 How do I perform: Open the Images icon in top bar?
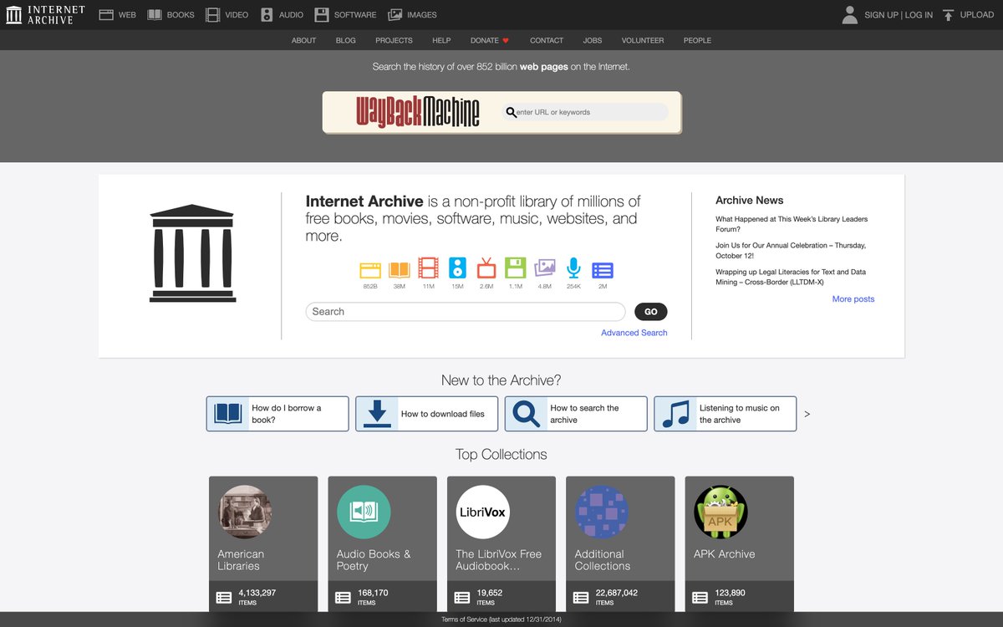(x=395, y=14)
